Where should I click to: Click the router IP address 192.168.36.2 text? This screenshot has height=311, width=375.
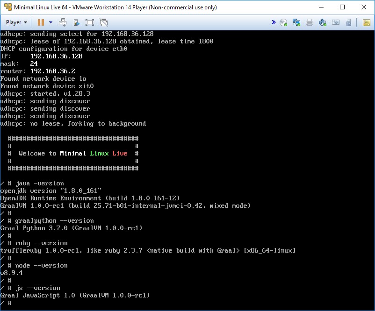(x=54, y=71)
